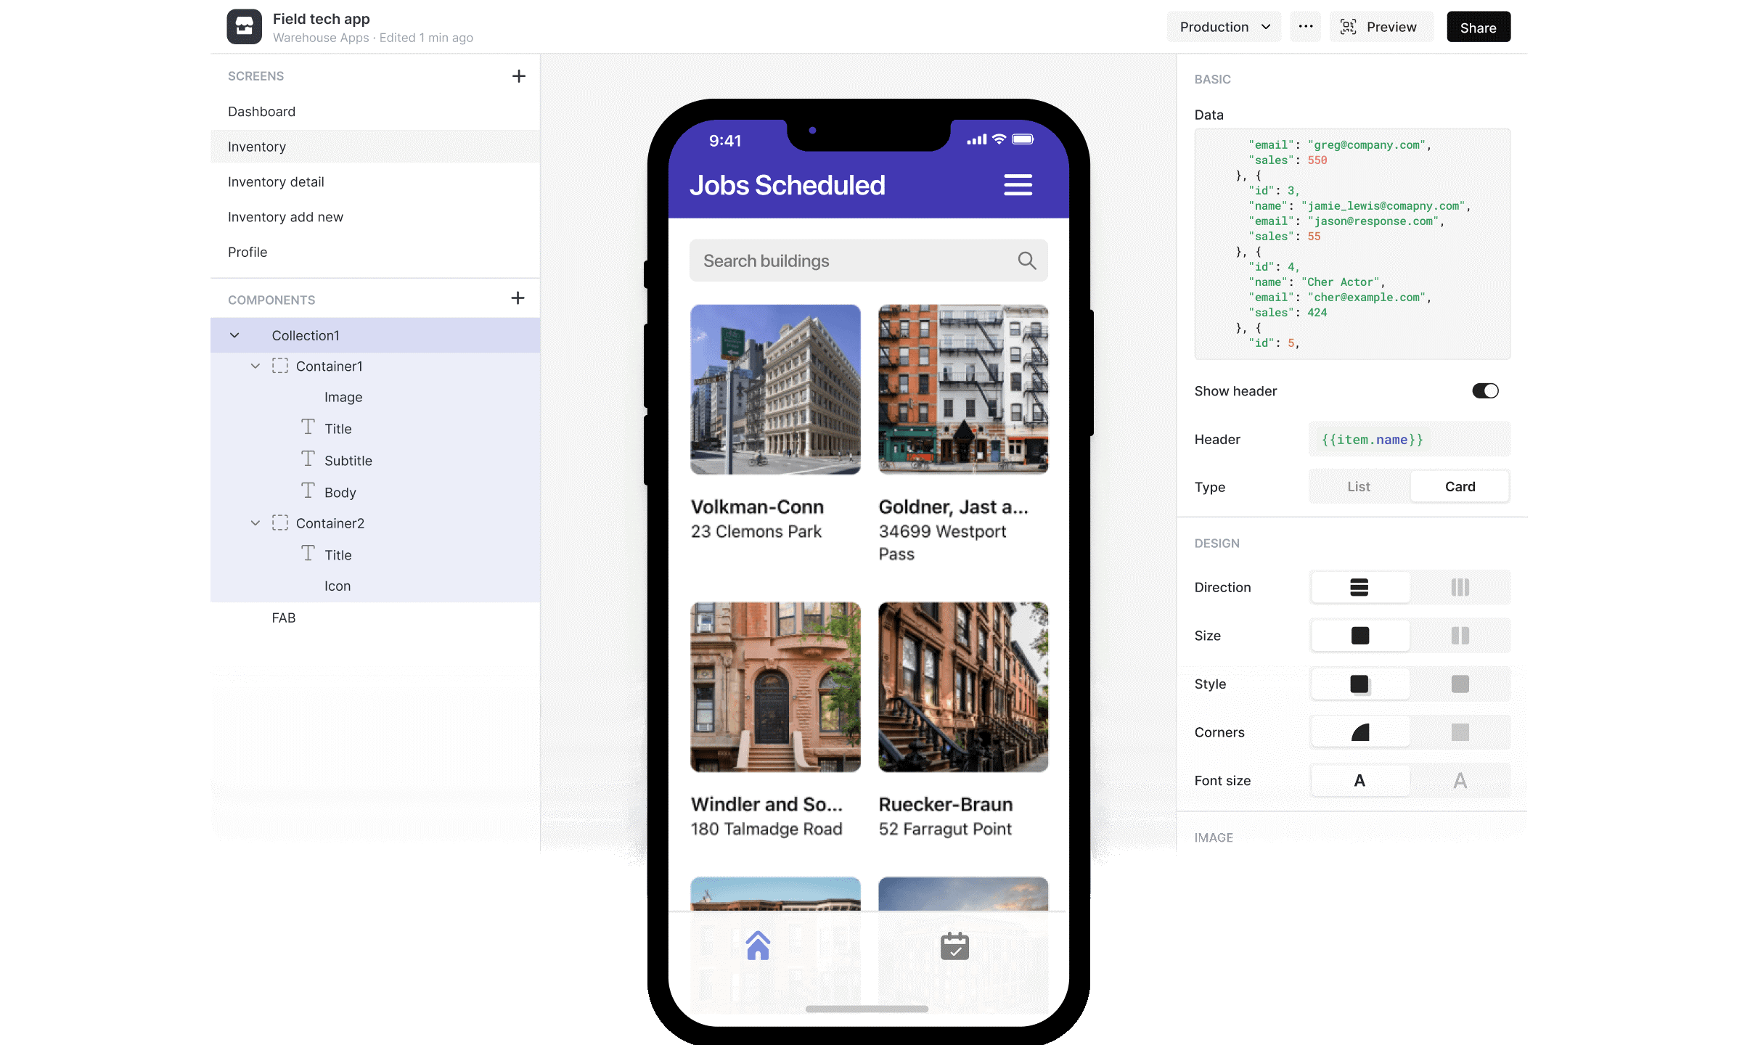This screenshot has height=1045, width=1742.
Task: Choose the single-square Size option
Action: click(x=1359, y=636)
